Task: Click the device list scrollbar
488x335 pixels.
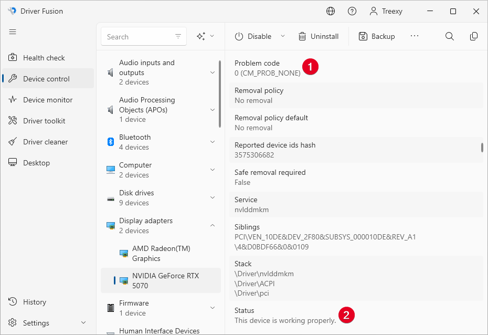Action: click(220, 94)
